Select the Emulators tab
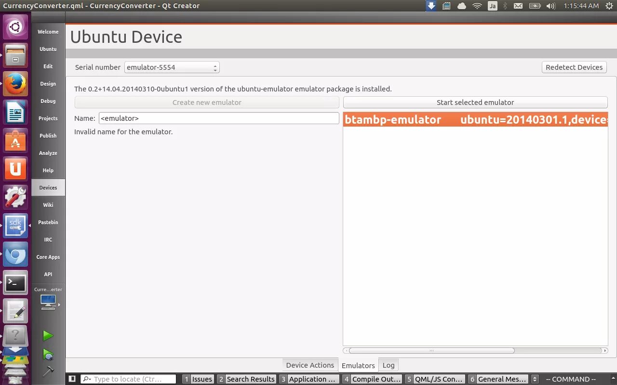This screenshot has width=617, height=385. click(358, 365)
